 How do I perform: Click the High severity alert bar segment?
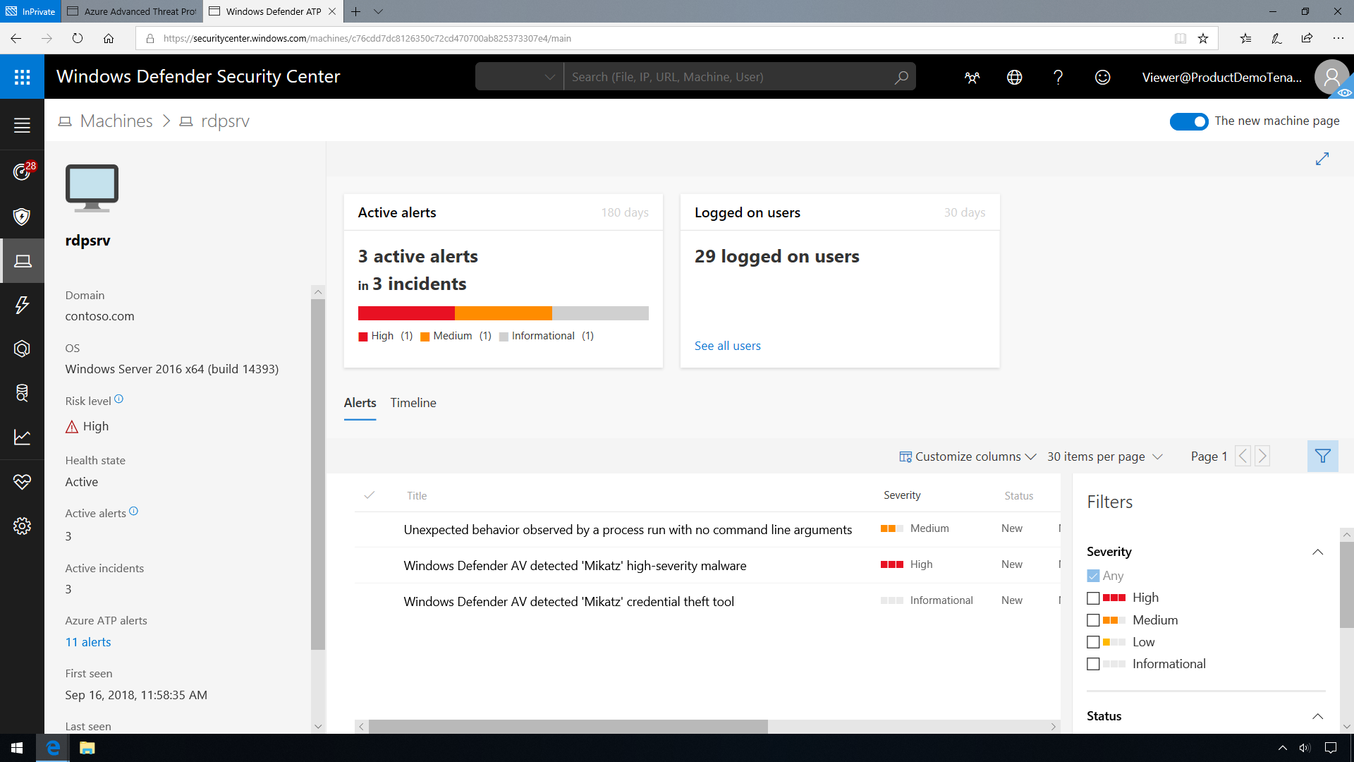[x=406, y=313]
